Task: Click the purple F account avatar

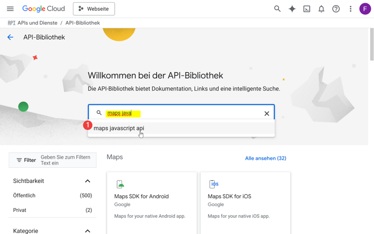Action: (x=365, y=9)
